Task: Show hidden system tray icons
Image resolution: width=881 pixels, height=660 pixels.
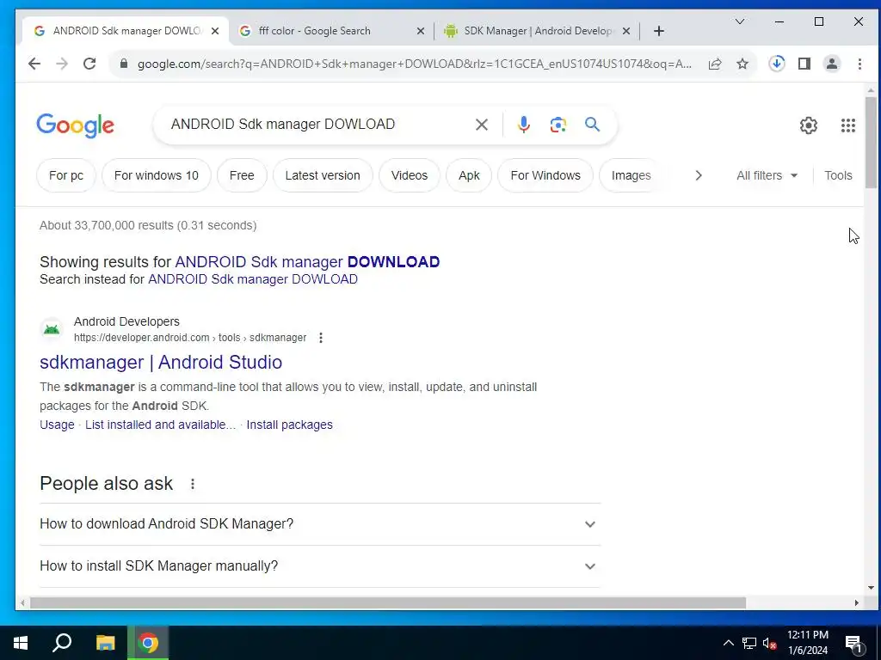Action: [728, 643]
